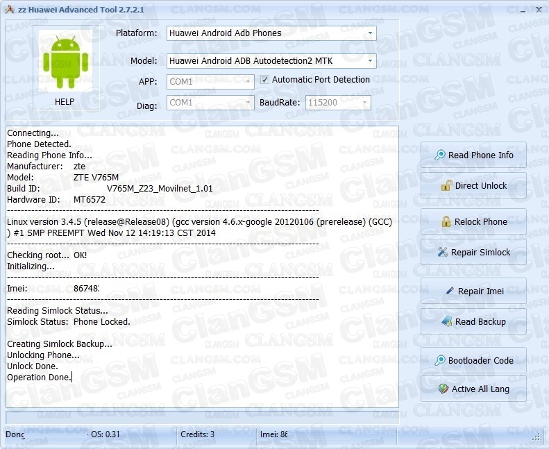Image resolution: width=549 pixels, height=449 pixels.
Task: Click the 'ZTE V765M' model value
Action: 96,178
